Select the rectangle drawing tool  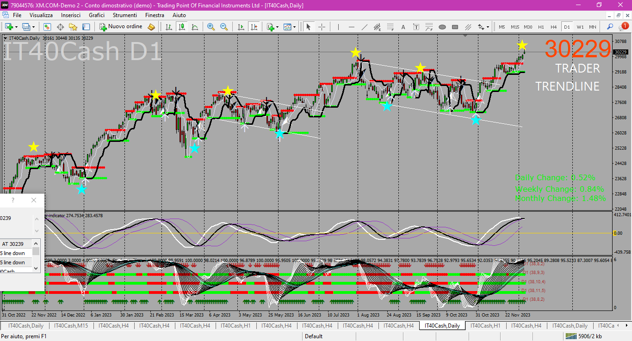(x=455, y=27)
